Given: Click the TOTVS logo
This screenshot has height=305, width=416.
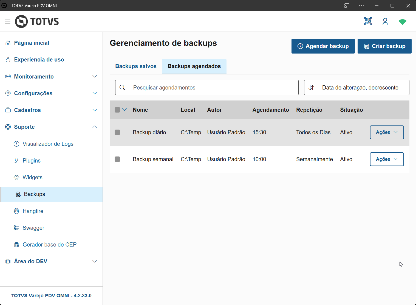Looking at the screenshot, I should pos(37,21).
